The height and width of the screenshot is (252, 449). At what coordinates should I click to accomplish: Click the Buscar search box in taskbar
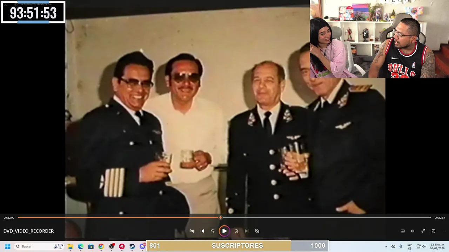39,246
